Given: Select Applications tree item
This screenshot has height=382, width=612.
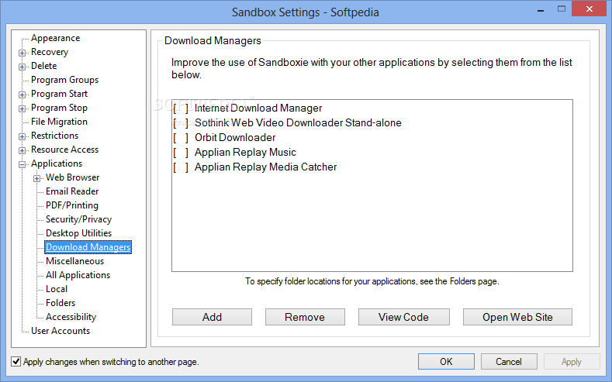Looking at the screenshot, I should click(57, 163).
